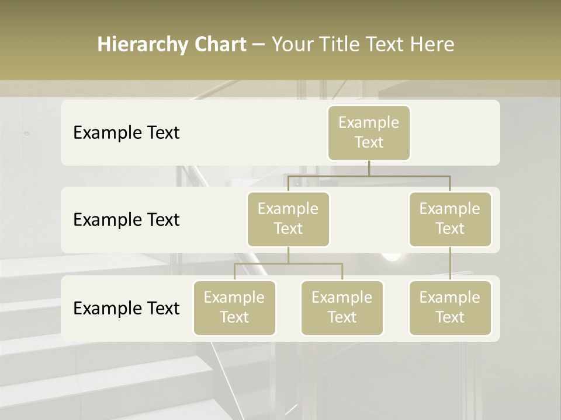Image resolution: width=561 pixels, height=420 pixels.
Task: Select the second row's 'Example Text' label
Action: point(126,220)
